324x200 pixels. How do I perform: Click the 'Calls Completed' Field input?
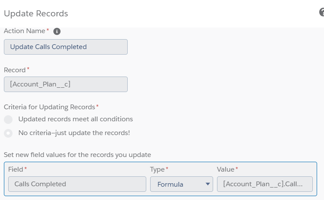pyautogui.click(x=77, y=184)
